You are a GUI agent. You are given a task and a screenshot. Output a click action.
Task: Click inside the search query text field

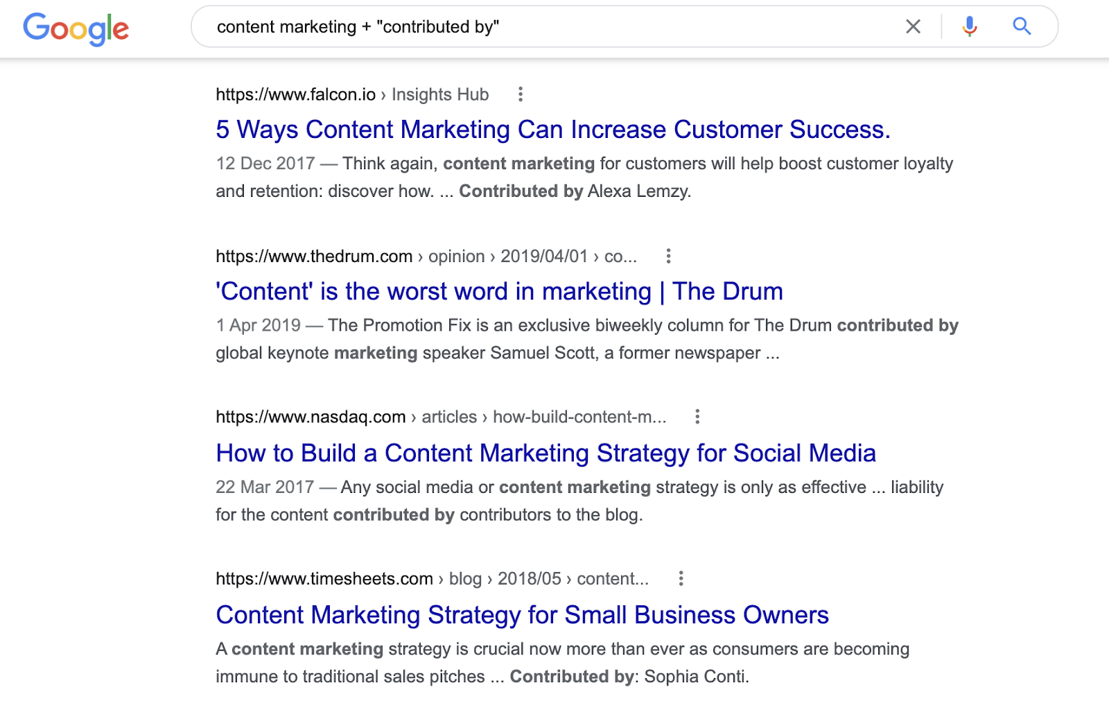pos(548,26)
